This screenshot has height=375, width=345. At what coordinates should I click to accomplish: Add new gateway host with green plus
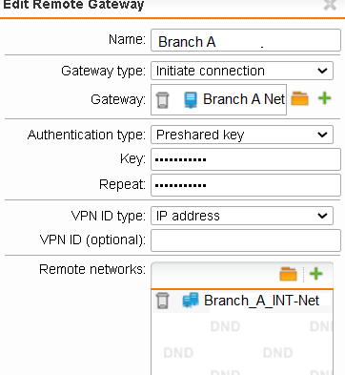tap(325, 98)
